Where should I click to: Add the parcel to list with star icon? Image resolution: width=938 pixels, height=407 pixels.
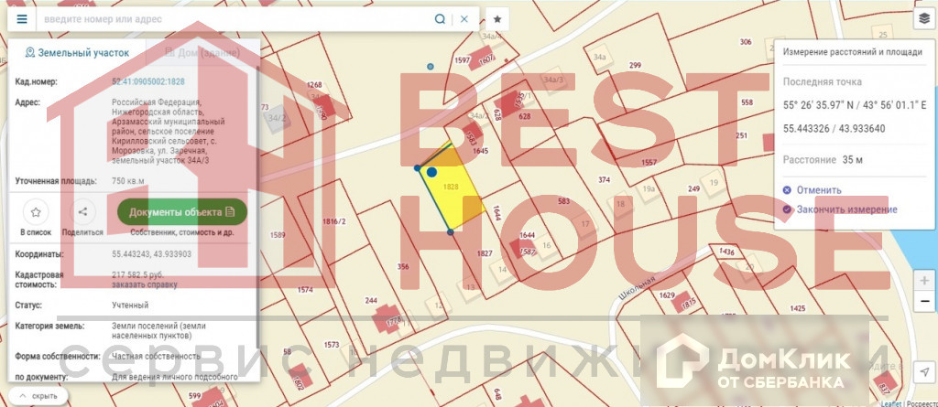36,211
